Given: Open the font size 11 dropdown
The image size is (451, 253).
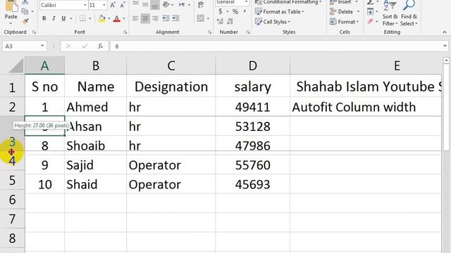Looking at the screenshot, I should point(104,5).
